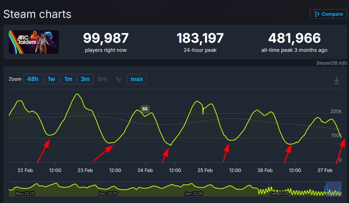Click Jan 2026 in the navigator timeline

(193, 194)
